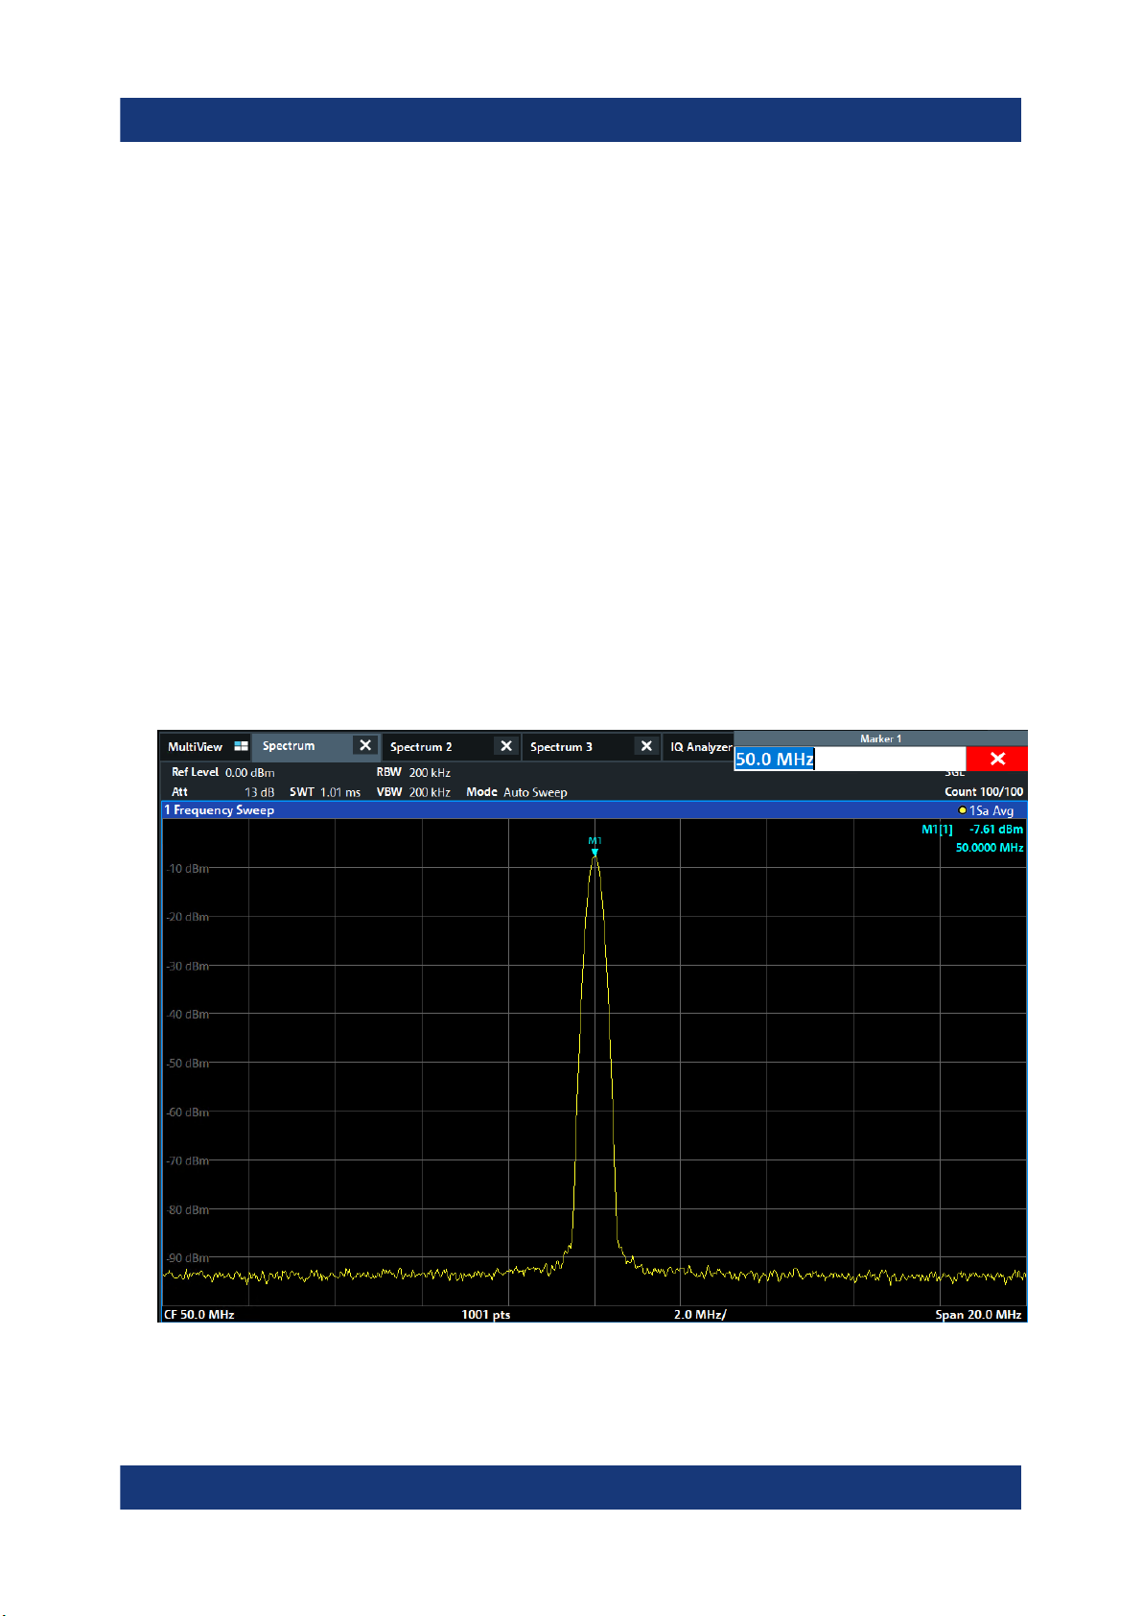Click the -90 dBm axis label

point(187,1257)
